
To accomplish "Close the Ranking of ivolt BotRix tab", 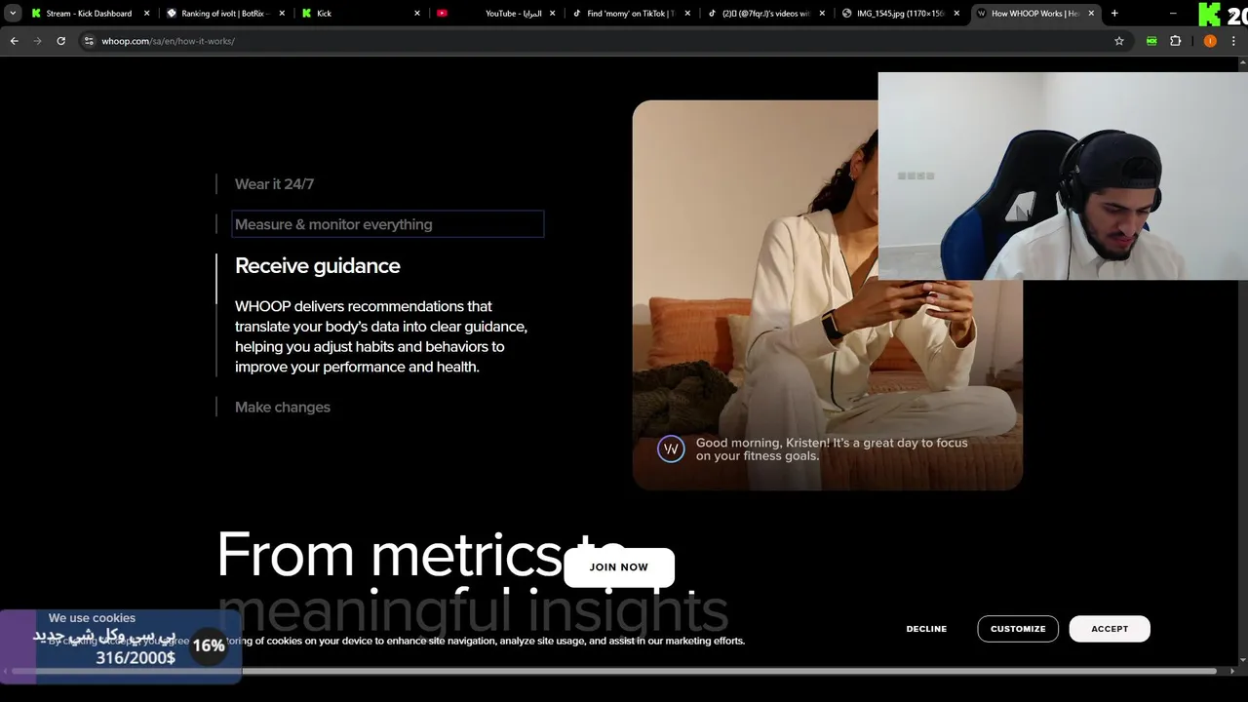I will click(283, 14).
